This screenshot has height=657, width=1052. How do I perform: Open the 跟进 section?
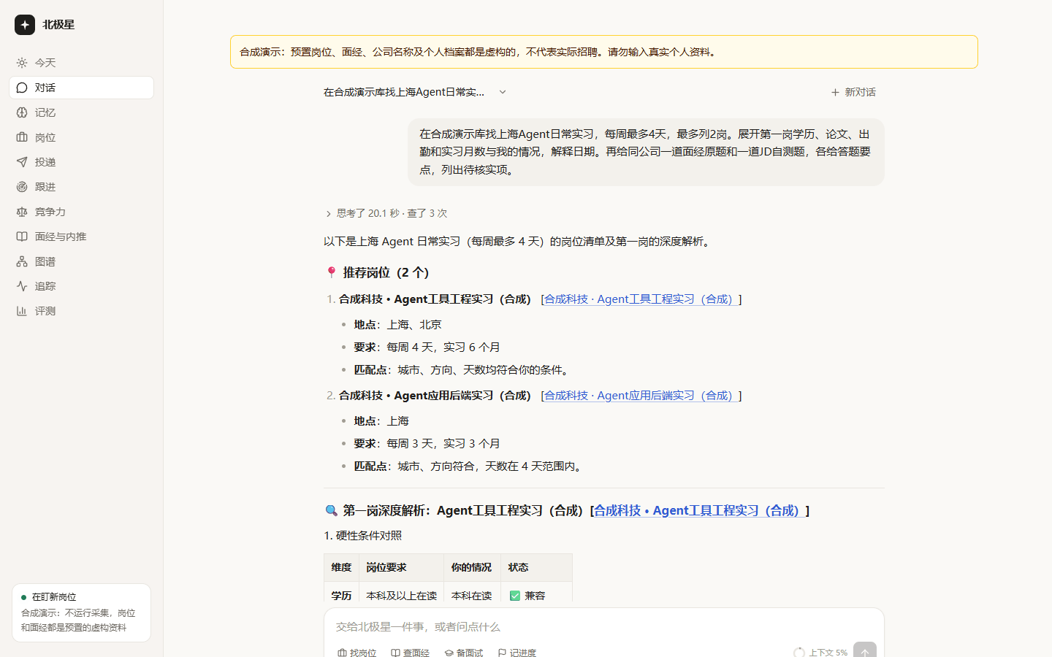click(x=81, y=187)
